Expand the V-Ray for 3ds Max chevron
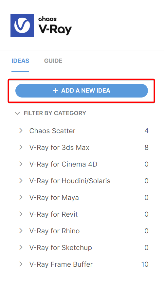 (21, 147)
